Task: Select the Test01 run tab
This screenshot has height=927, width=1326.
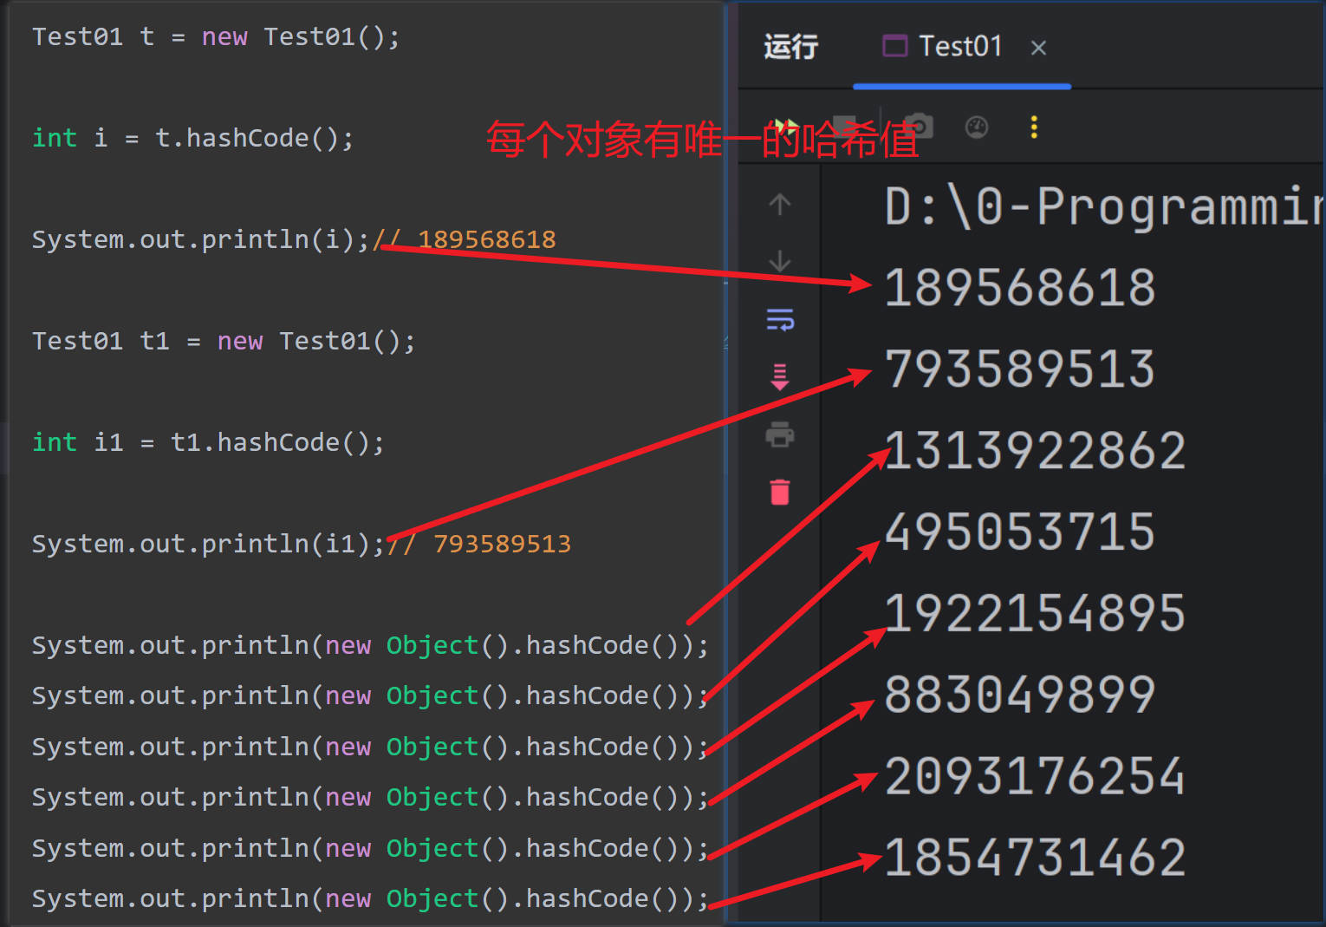Action: coord(945,46)
